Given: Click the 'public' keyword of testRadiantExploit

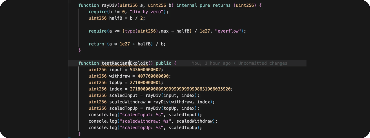Looking at the screenshot, I should [163, 63].
